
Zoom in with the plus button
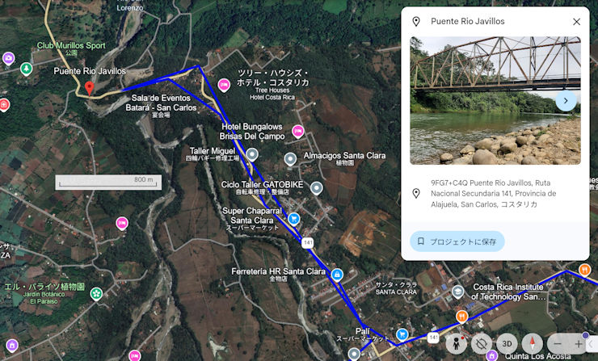(x=578, y=344)
